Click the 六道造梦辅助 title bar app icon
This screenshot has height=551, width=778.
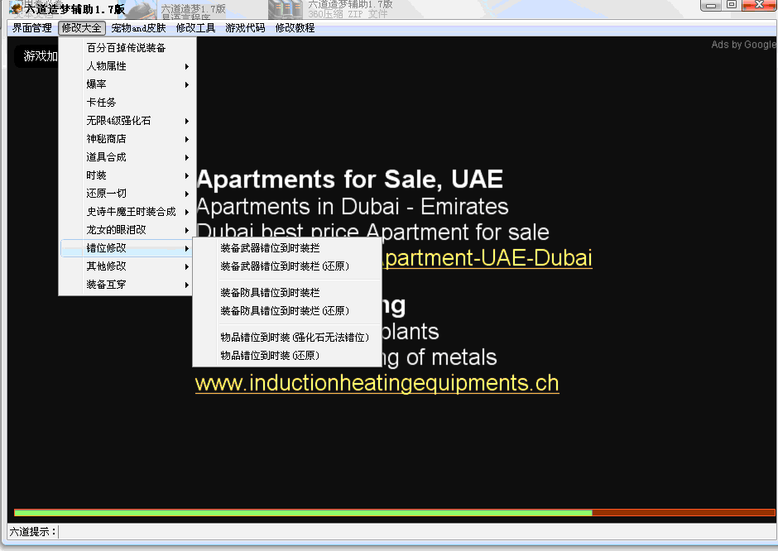(x=16, y=8)
